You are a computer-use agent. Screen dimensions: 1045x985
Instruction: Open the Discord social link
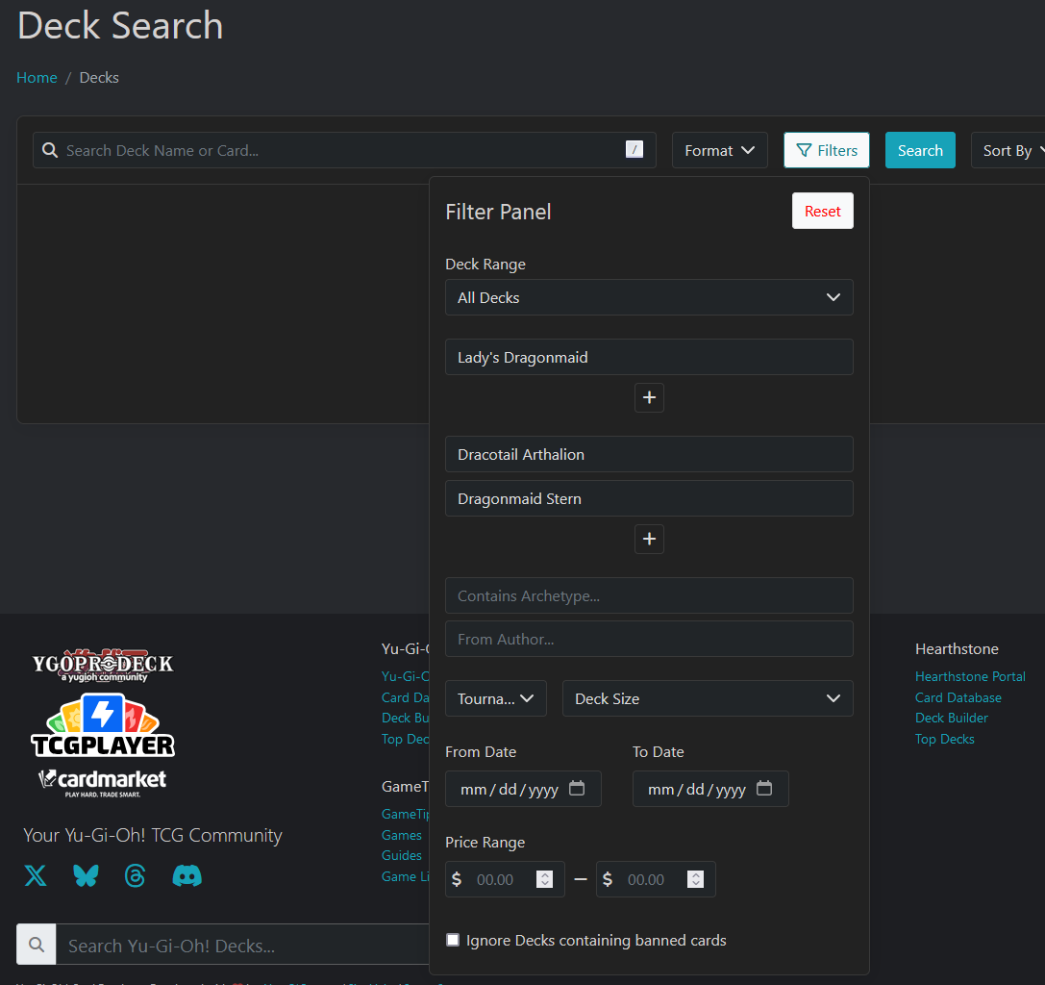(187, 875)
